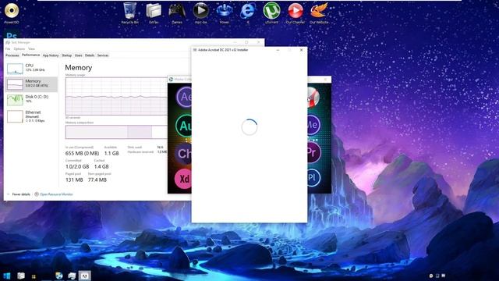Select Memory in the performance sidebar
The image size is (499, 281).
pos(31,84)
